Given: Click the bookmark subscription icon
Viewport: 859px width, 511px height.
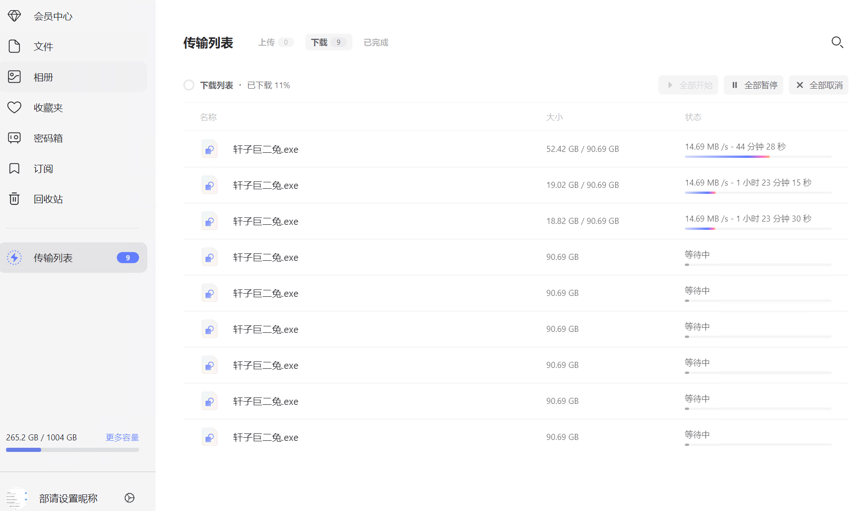Looking at the screenshot, I should (x=14, y=168).
